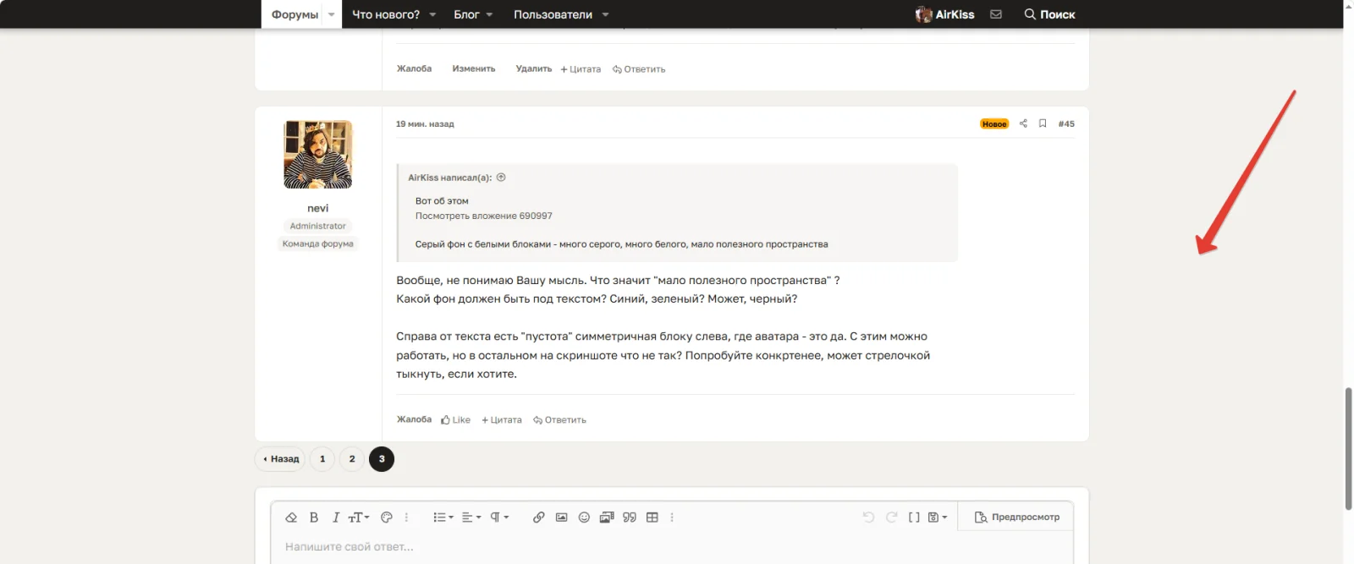Expand the Пользователи dropdown arrow
Image resolution: width=1354 pixels, height=564 pixels.
(x=605, y=14)
